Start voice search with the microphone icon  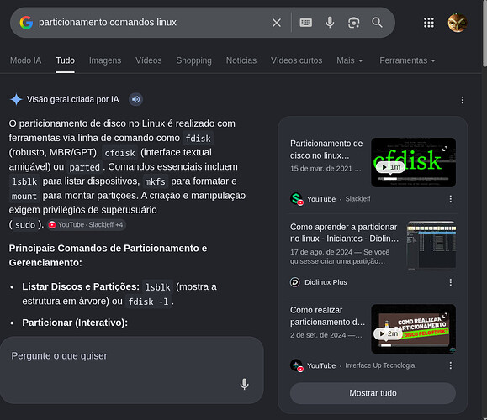(x=330, y=23)
